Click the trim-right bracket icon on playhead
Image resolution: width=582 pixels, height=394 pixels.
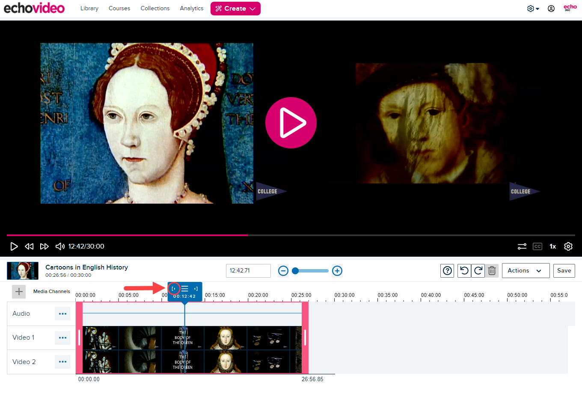(x=196, y=288)
